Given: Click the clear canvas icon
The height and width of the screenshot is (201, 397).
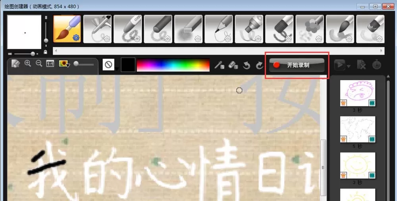Looking at the screenshot, I should 16,64.
